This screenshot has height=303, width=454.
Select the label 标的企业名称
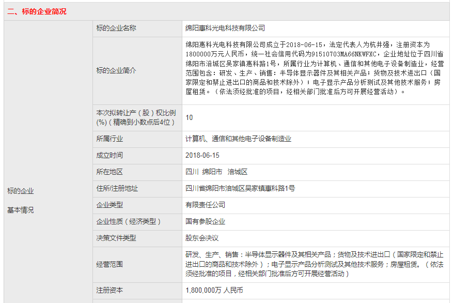(x=116, y=28)
